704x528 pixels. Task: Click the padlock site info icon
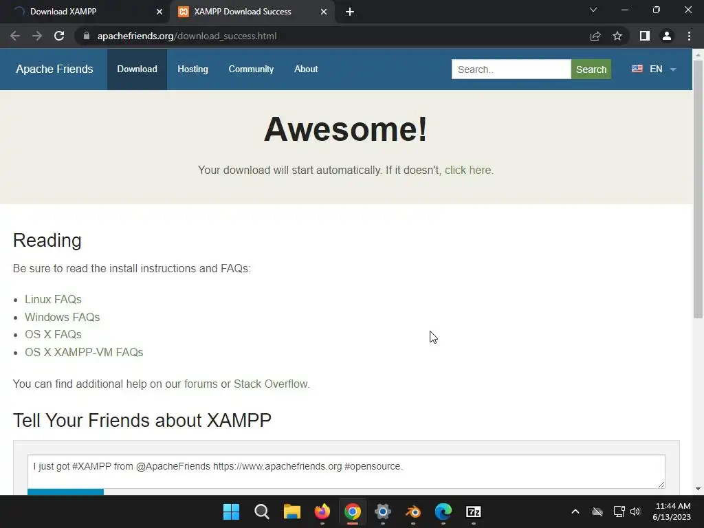[87, 36]
